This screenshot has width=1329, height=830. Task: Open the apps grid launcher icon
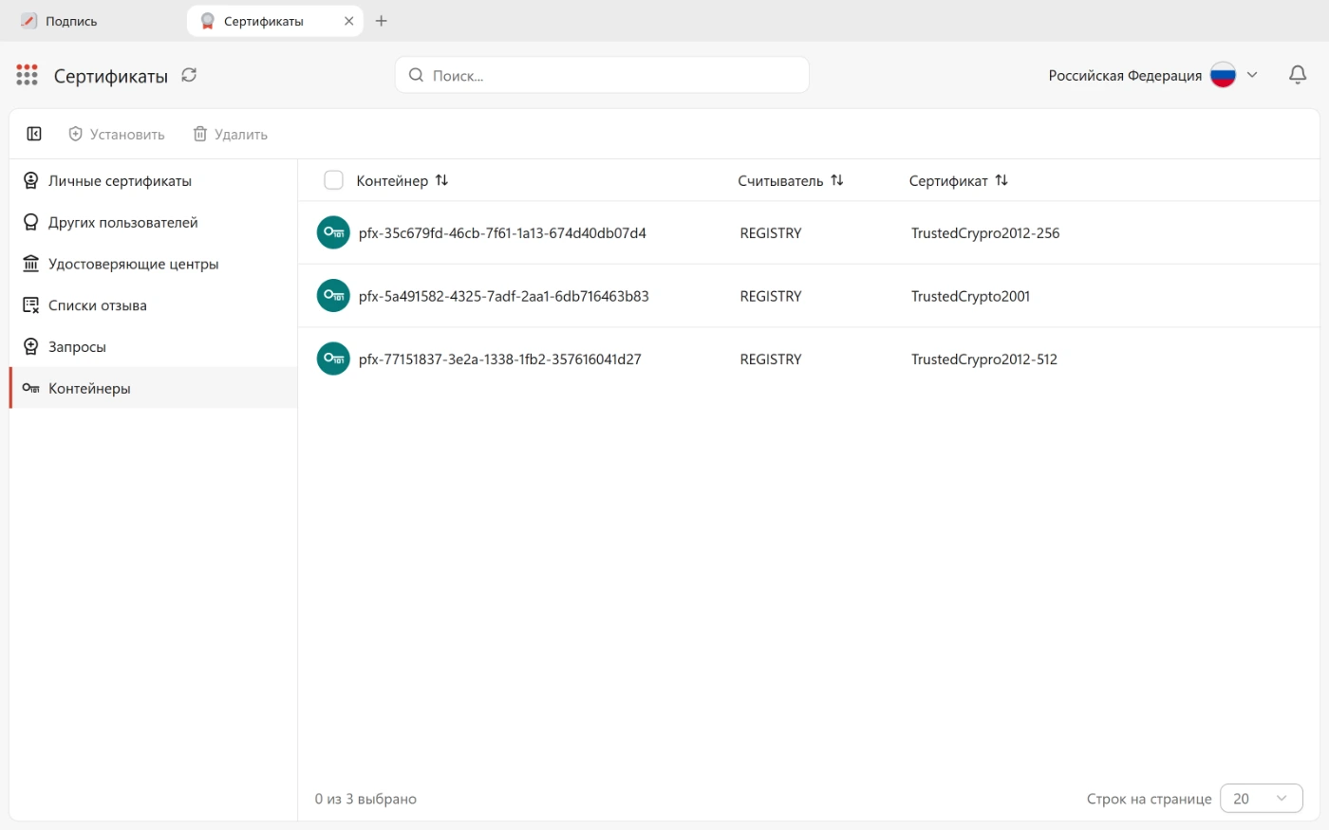coord(27,75)
